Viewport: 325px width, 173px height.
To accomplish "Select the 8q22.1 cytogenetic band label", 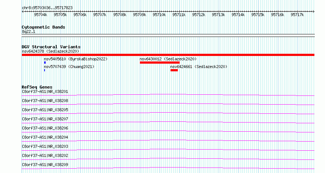I will (x=28, y=32).
